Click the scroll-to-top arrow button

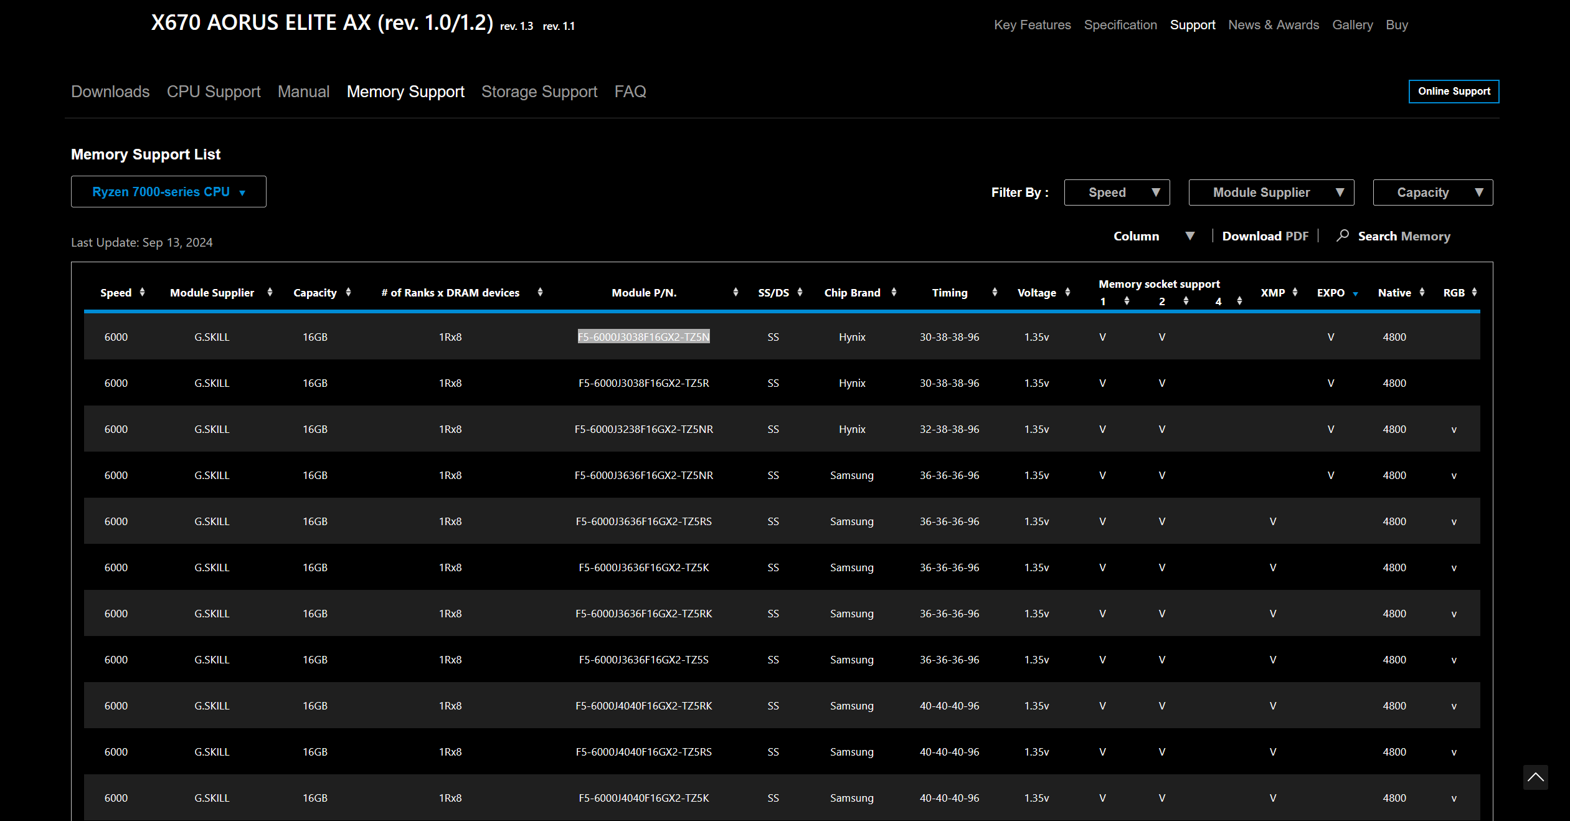pyautogui.click(x=1535, y=777)
